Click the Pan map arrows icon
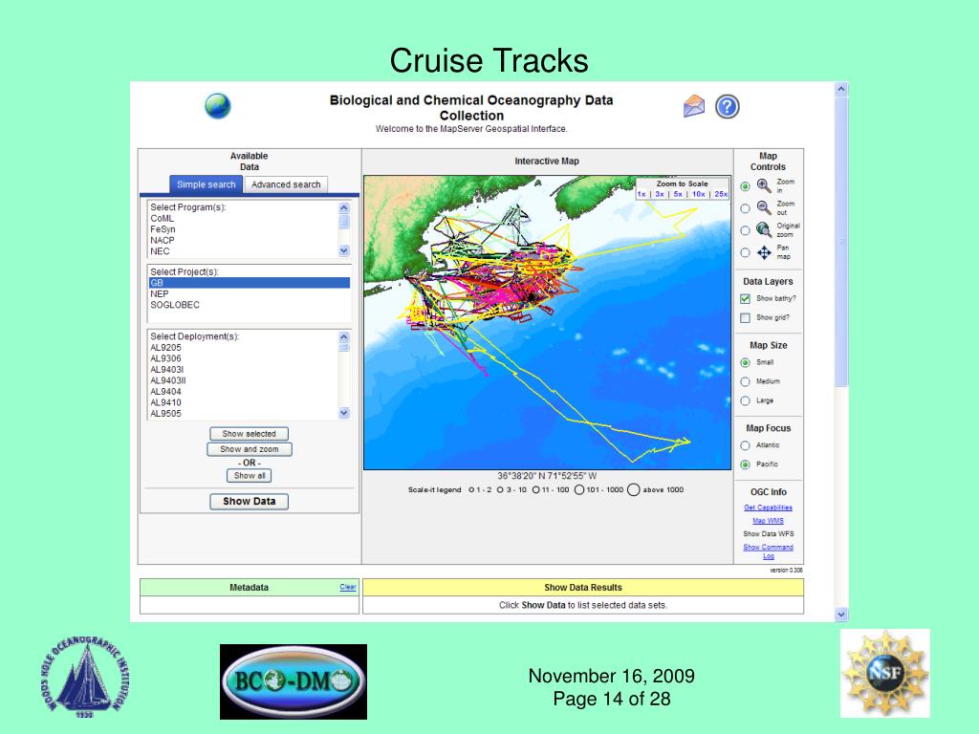This screenshot has width=979, height=734. tap(764, 252)
